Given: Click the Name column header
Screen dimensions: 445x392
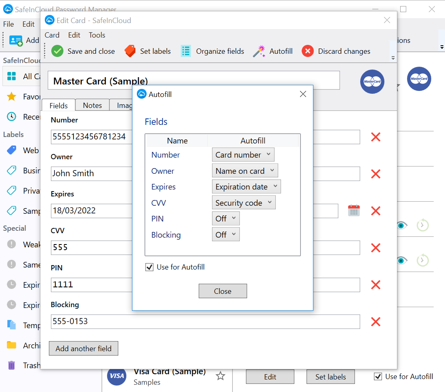Looking at the screenshot, I should click(x=177, y=141).
